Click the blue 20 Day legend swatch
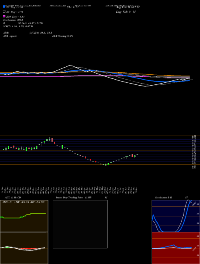200x264 pixels. (4, 7)
